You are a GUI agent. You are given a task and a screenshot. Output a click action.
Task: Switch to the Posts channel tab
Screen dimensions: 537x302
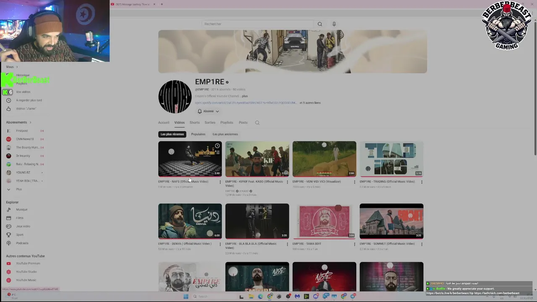(x=243, y=122)
